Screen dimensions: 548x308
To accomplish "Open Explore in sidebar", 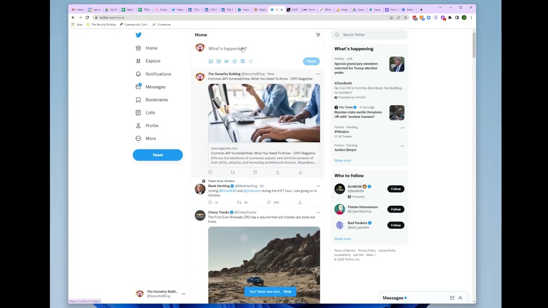I will (x=148, y=61).
